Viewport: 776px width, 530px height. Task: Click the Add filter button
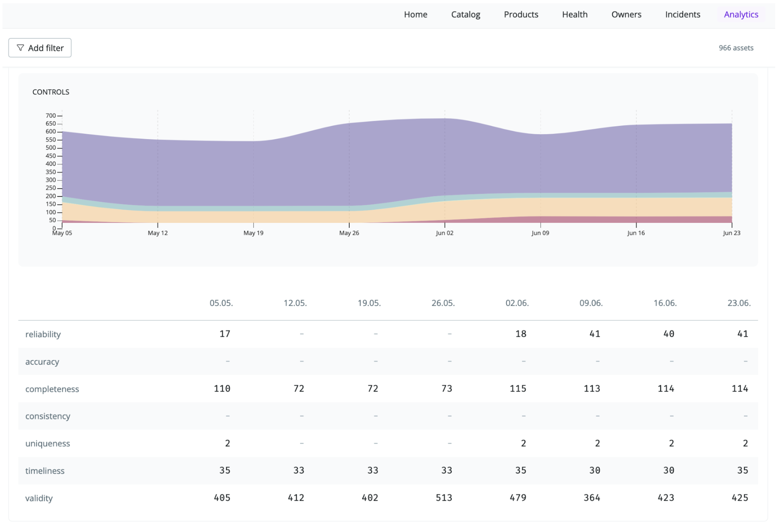pos(40,48)
